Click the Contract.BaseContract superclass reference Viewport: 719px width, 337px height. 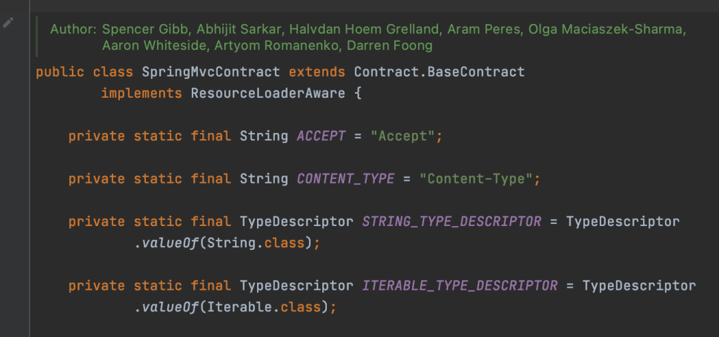coord(439,72)
